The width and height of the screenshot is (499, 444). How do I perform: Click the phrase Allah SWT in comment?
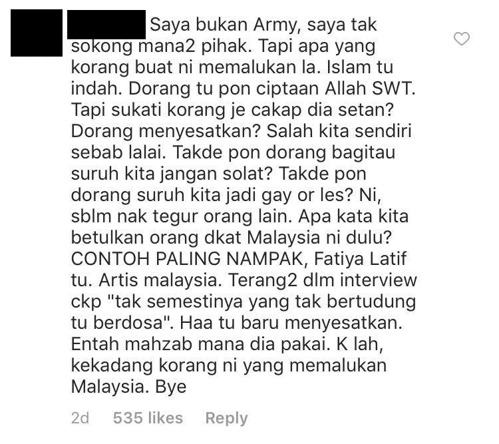[x=370, y=89]
